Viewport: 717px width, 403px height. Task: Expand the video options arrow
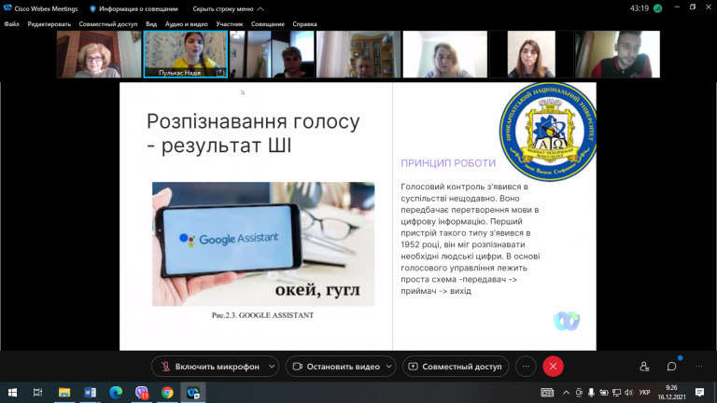tap(389, 367)
